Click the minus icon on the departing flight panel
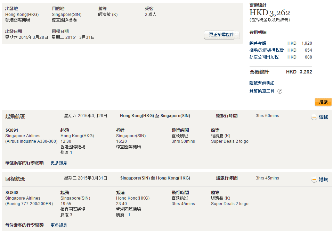333x236 pixels. [314, 117]
